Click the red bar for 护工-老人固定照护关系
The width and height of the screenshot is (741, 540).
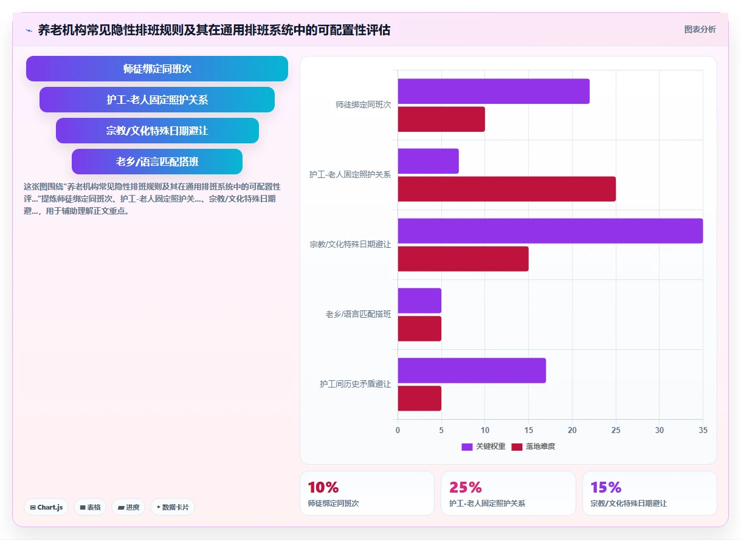[x=507, y=189]
